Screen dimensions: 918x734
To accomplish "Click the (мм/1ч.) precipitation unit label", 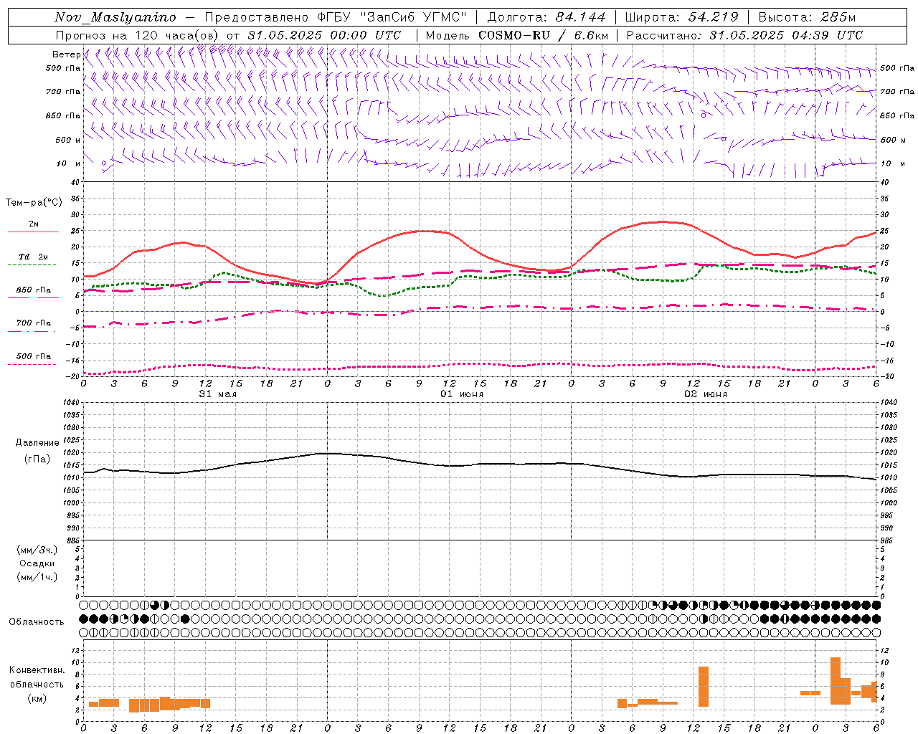I will (37, 577).
